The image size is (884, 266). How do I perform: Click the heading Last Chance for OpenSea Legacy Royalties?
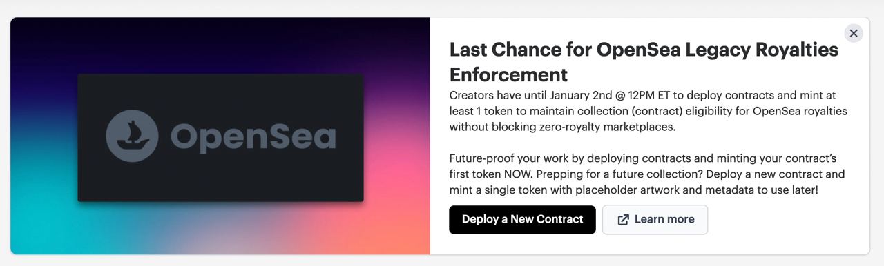[644, 50]
